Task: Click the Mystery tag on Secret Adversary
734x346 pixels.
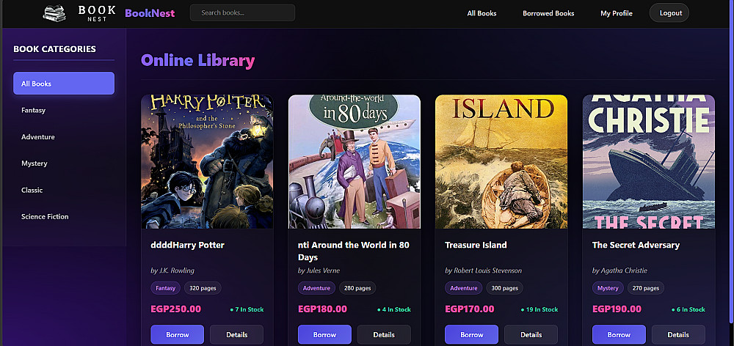Action: [x=608, y=288]
